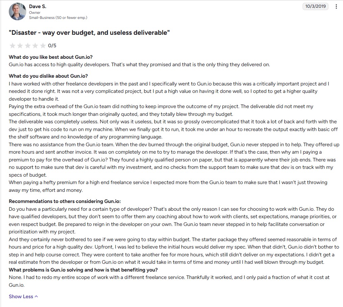
Task: Open reviewer name Dave S.
Action: click(37, 6)
